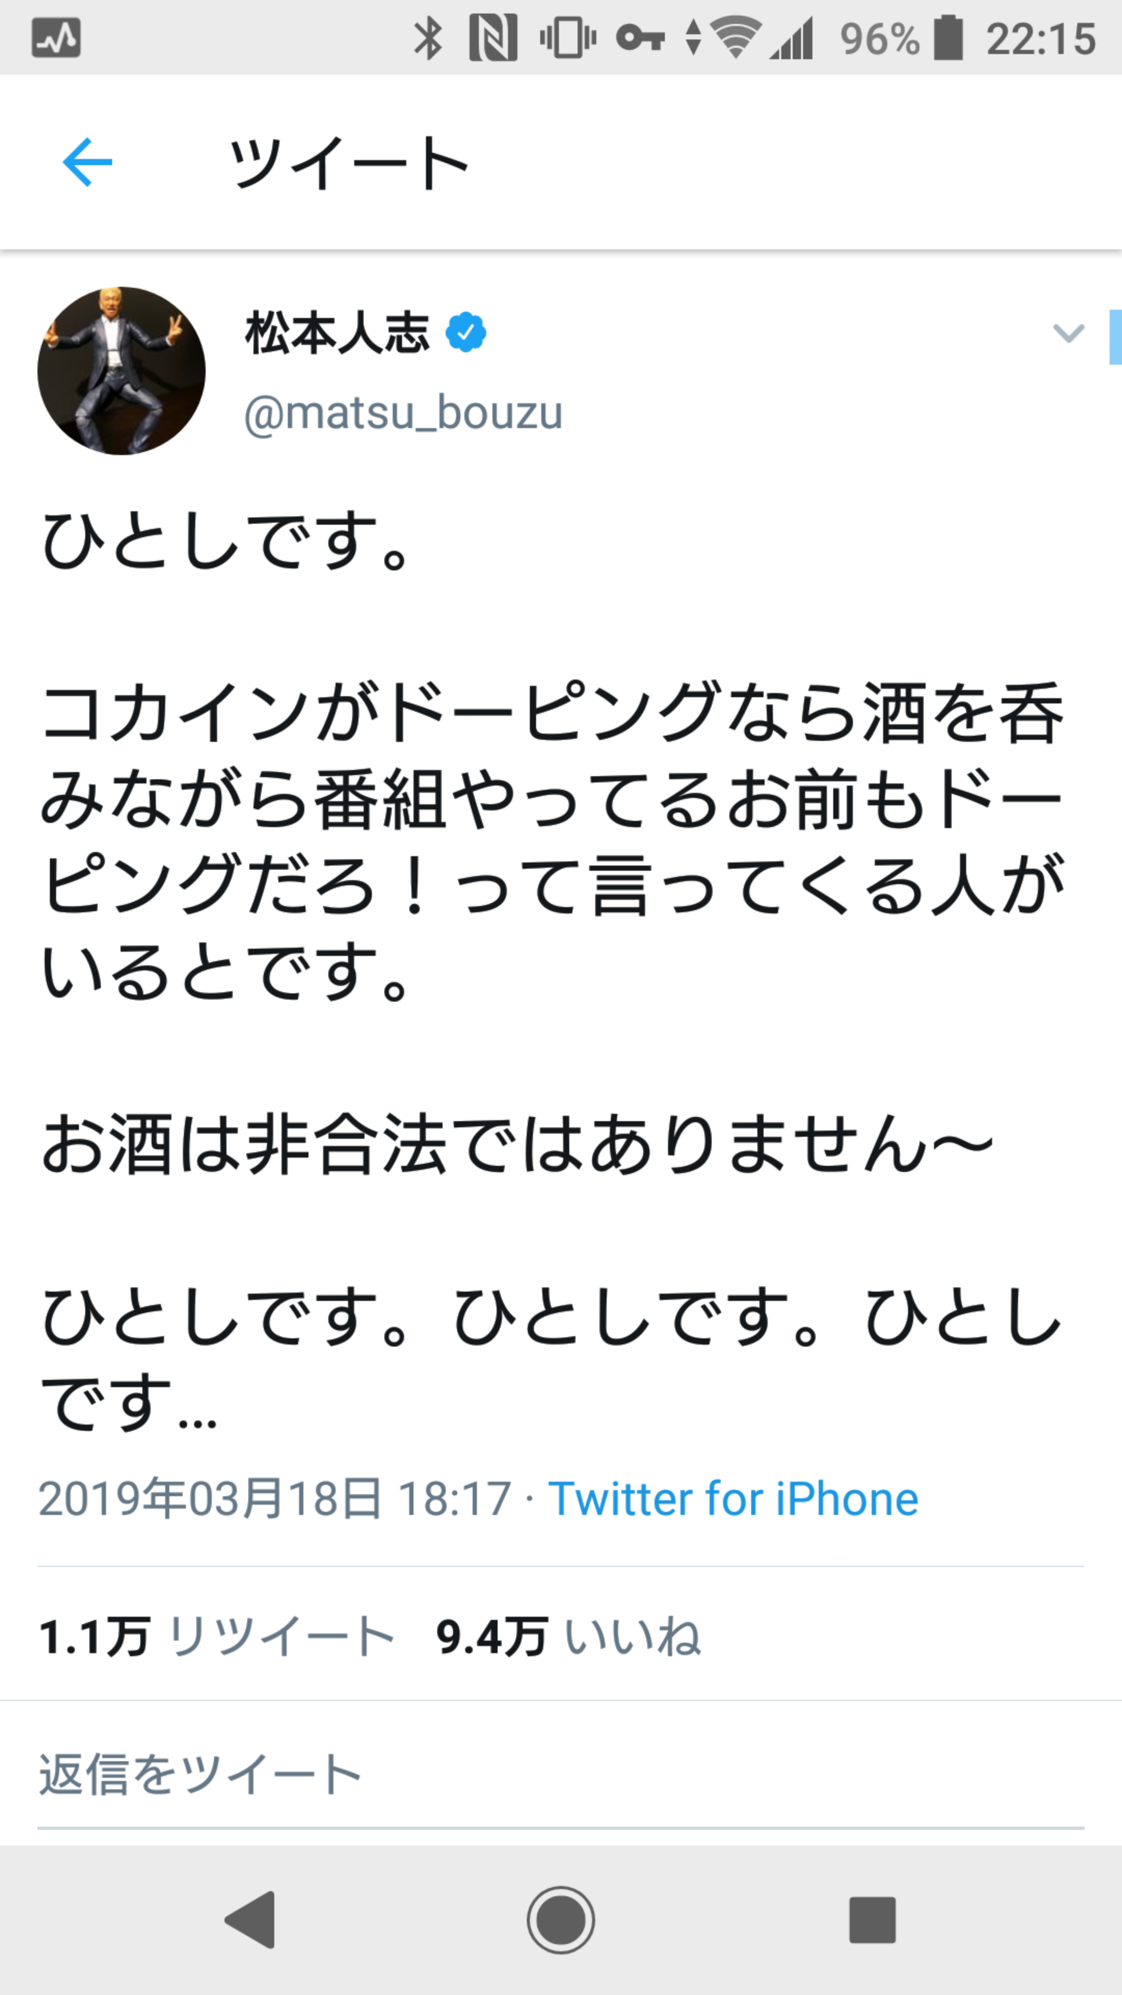Tap the Bluetooth status bar icon
The width and height of the screenshot is (1122, 1995).
(x=428, y=38)
